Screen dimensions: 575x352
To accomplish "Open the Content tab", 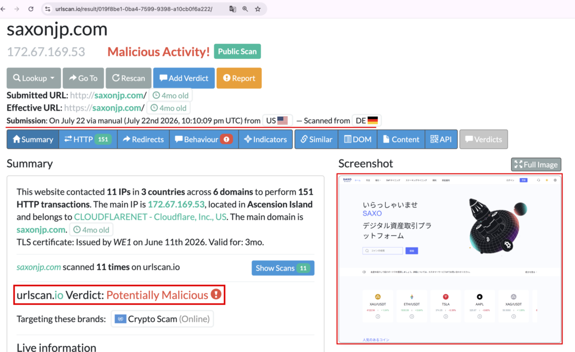I will pyautogui.click(x=401, y=139).
